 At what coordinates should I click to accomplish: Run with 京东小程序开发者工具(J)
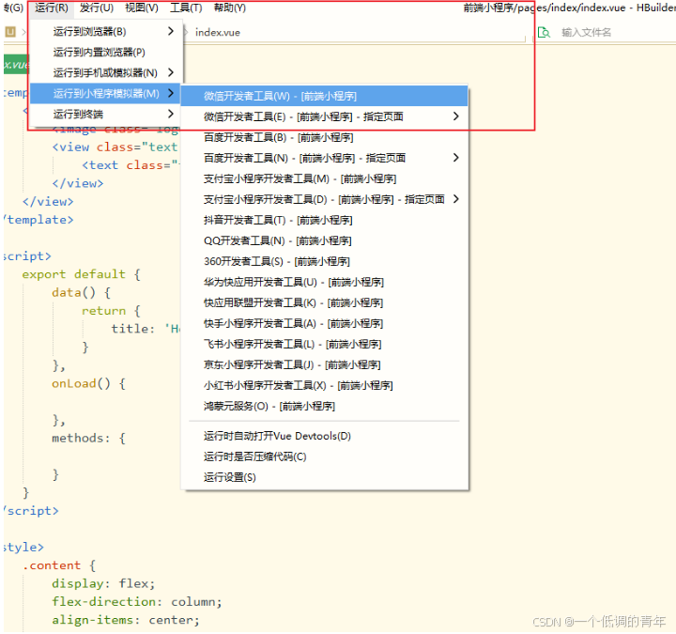[x=324, y=365]
